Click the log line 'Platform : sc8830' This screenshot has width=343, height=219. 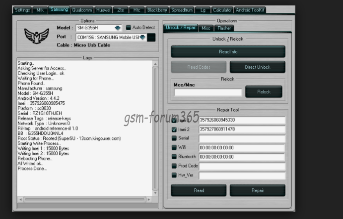coord(34,108)
